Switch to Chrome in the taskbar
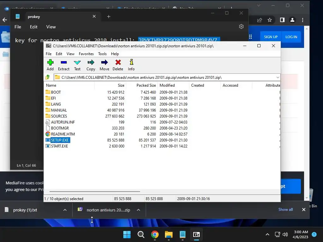323x242 pixels. coord(155,234)
